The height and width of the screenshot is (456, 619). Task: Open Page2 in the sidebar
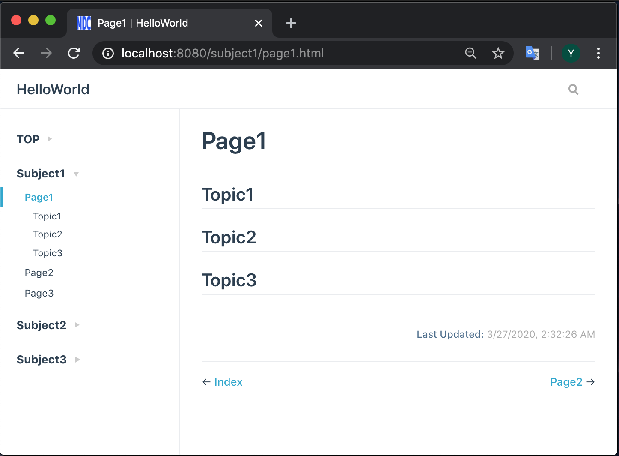pos(39,273)
